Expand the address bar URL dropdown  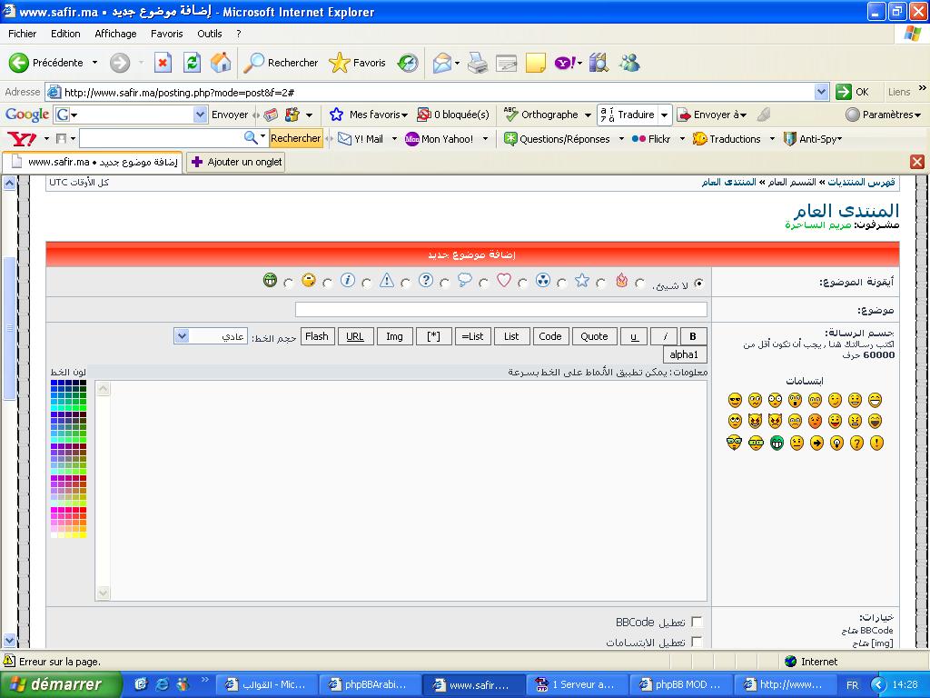coord(821,92)
